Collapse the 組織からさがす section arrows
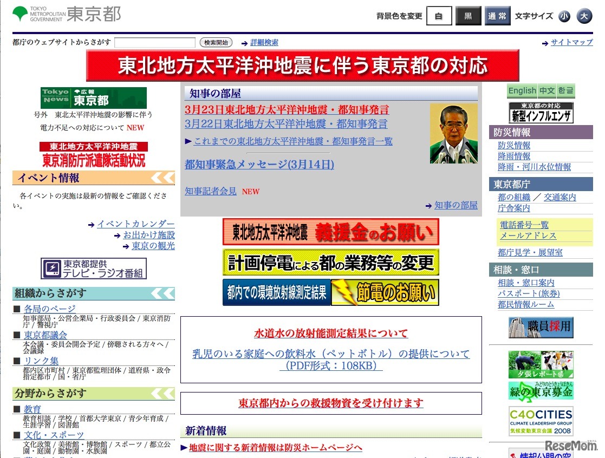The width and height of the screenshot is (605, 458). [162, 293]
